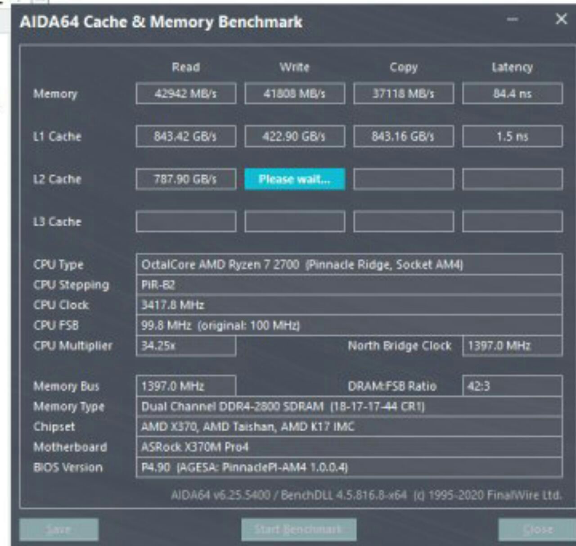This screenshot has height=546, width=576.
Task: Click the Save button
Action: click(59, 529)
